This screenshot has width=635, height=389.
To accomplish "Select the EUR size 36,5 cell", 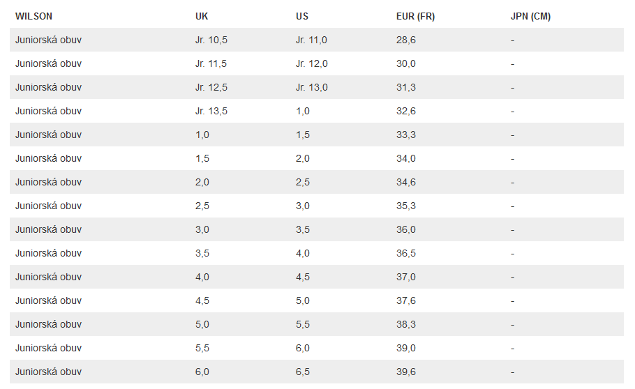I will (x=406, y=254).
